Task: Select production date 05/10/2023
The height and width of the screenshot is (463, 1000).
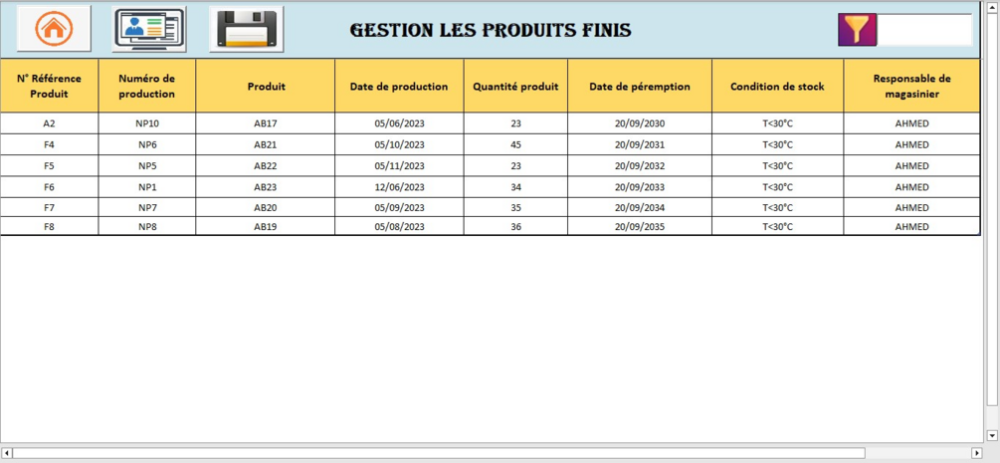Action: point(399,145)
